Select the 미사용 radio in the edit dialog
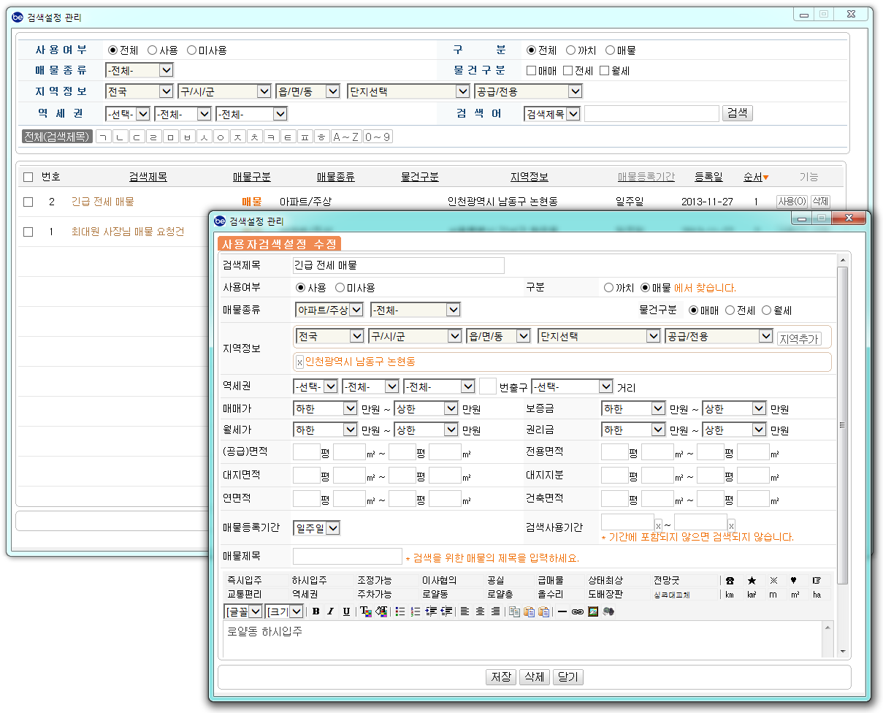 pos(340,288)
